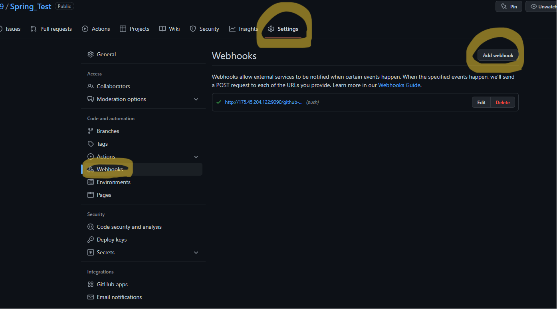Delete the existing webhook
557x309 pixels.
(503, 102)
